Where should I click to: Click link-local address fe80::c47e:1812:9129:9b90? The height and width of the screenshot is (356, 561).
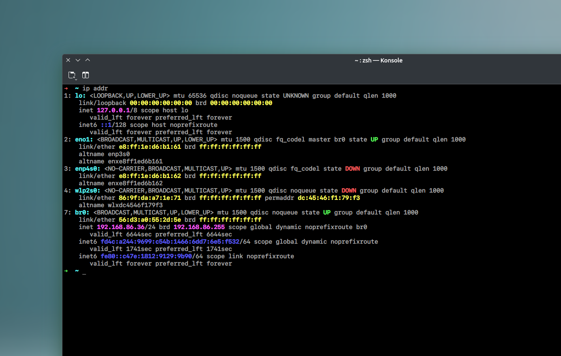pyautogui.click(x=146, y=256)
